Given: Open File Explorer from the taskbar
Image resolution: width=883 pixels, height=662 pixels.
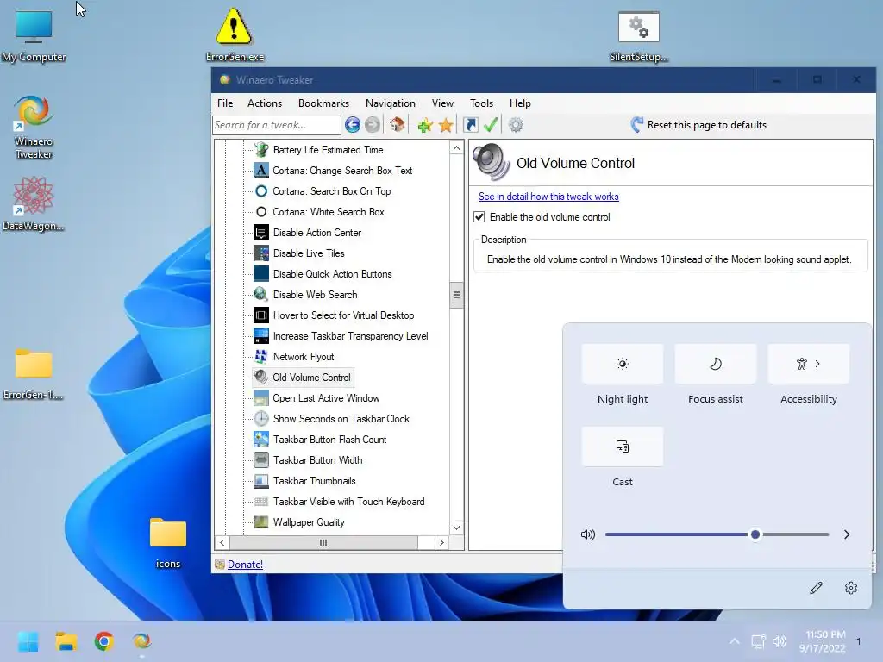Looking at the screenshot, I should point(66,641).
